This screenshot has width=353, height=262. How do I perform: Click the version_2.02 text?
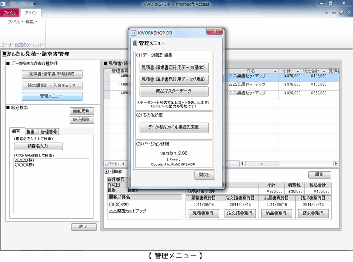[x=174, y=153]
